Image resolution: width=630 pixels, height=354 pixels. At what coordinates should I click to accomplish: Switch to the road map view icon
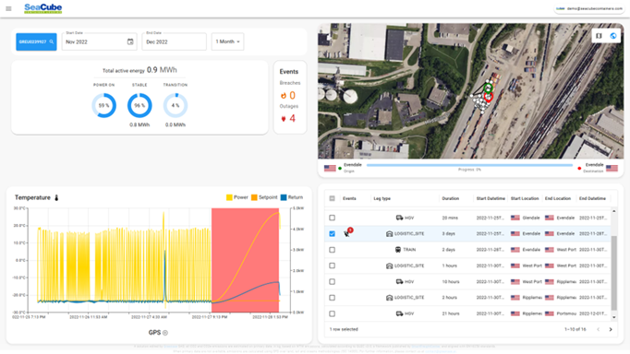coord(599,36)
